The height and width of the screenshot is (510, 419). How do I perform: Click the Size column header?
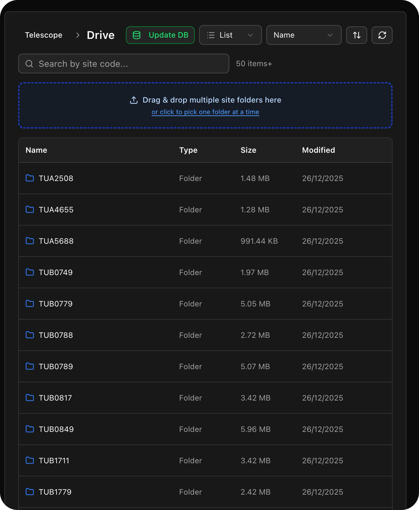pyautogui.click(x=248, y=150)
